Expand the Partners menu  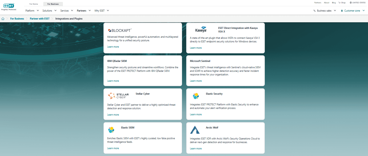click(84, 11)
